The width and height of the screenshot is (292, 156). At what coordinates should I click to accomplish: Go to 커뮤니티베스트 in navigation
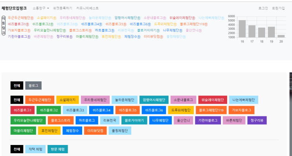coord(87,8)
